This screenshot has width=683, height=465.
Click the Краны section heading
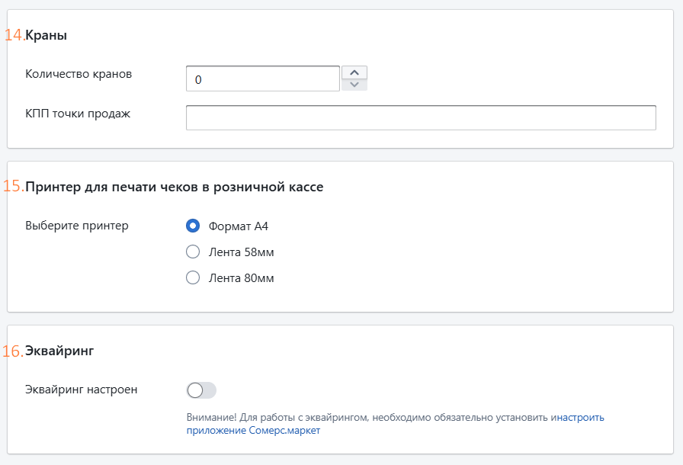pyautogui.click(x=46, y=35)
